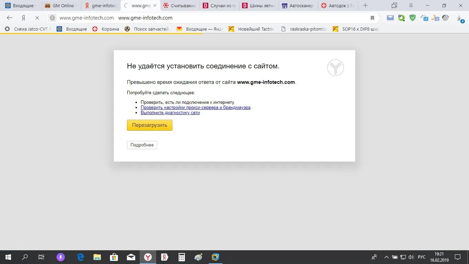This screenshot has height=264, width=469.
Task: Open the extension with the -1 badge
Action: point(424,18)
